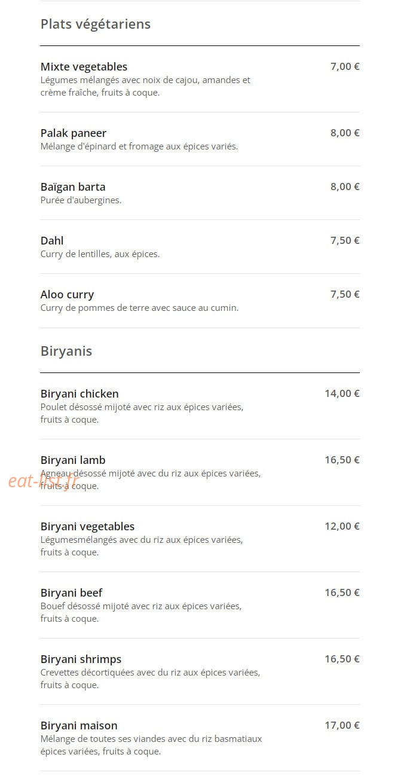Screen dimensions: 419x779
Task: Click the Plats végétariens section heading
Action: click(x=96, y=24)
